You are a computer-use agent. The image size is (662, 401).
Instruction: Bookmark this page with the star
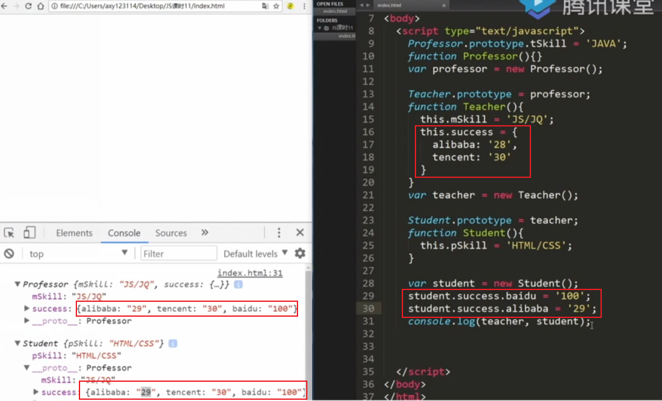pos(276,6)
